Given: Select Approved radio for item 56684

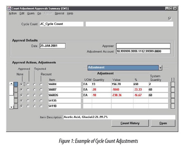Looking at the screenshot, I should (x=28, y=84).
